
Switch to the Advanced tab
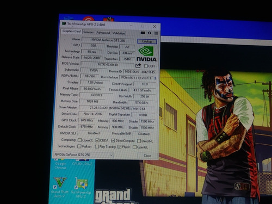pos(103,33)
